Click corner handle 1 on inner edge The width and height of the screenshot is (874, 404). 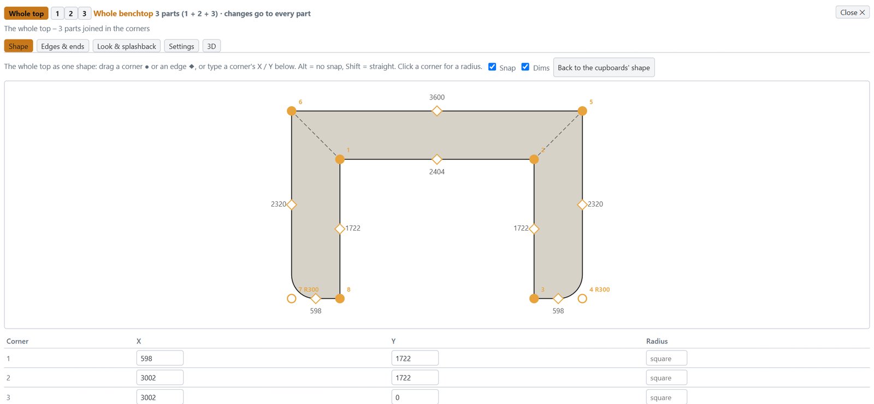click(340, 159)
